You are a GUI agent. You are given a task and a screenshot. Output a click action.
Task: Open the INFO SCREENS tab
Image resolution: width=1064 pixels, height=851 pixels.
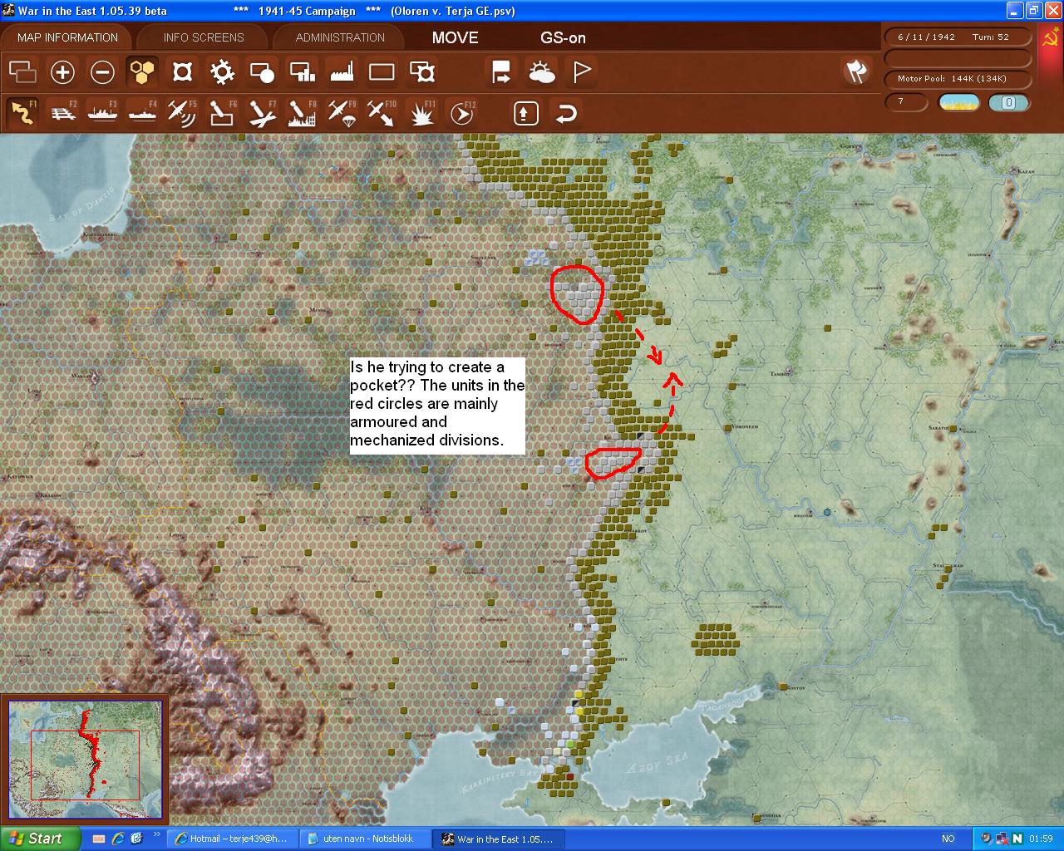tap(204, 37)
